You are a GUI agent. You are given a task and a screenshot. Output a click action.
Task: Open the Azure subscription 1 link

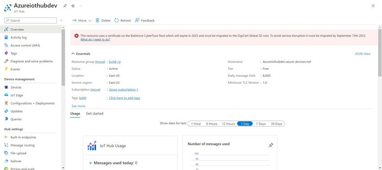pyautogui.click(x=124, y=90)
